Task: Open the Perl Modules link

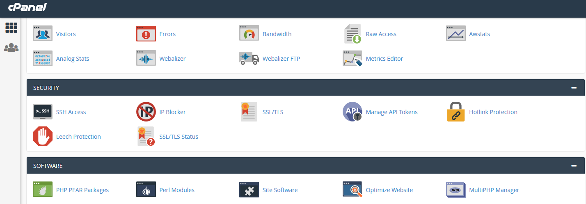Action: pos(177,190)
